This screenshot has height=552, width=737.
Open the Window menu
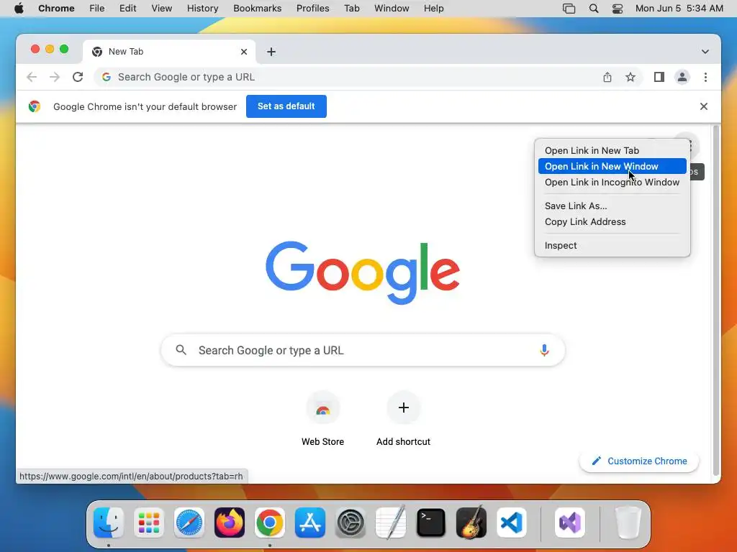pos(392,9)
